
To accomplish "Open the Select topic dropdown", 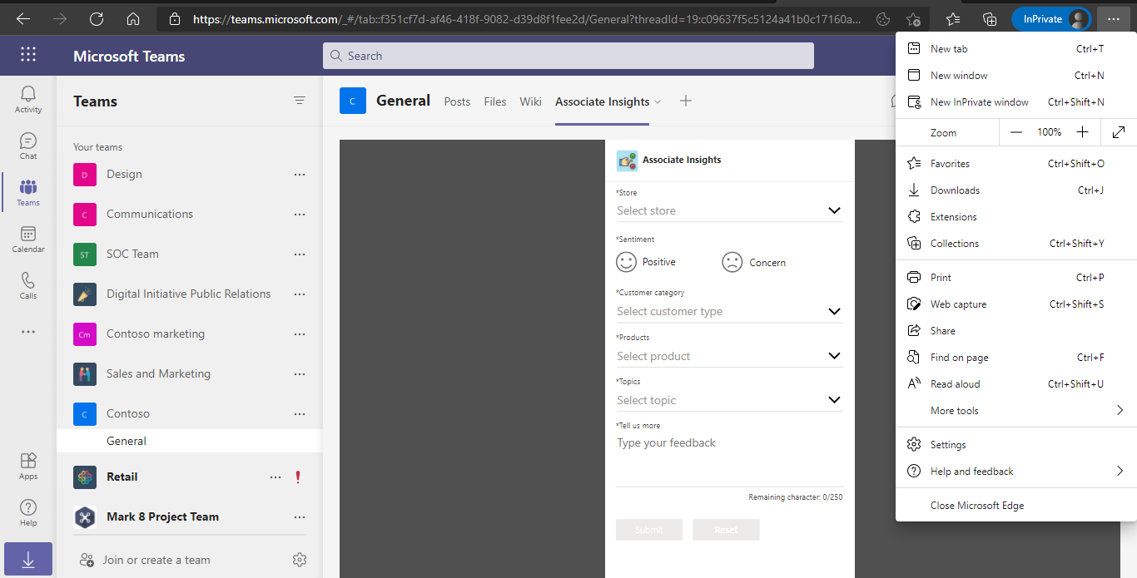I will pyautogui.click(x=729, y=400).
